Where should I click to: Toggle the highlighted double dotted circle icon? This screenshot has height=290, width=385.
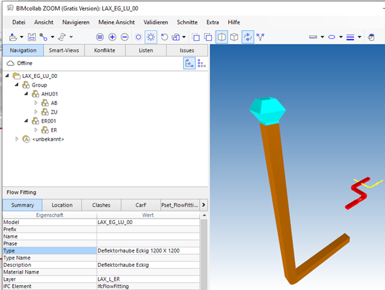point(151,37)
